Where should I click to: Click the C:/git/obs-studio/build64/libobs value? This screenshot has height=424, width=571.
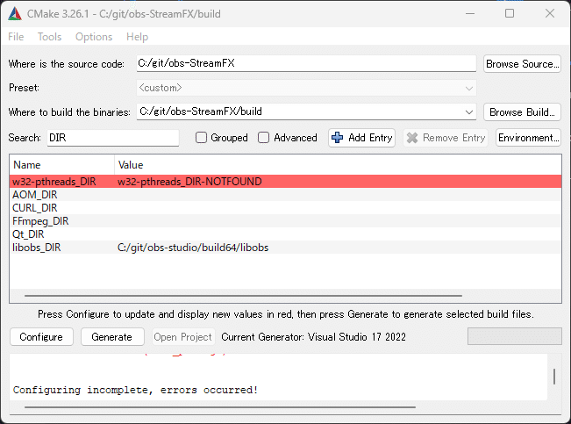[193, 248]
